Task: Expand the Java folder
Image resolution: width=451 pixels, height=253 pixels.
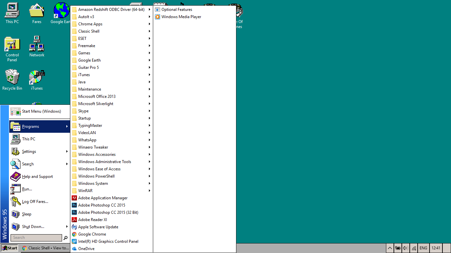Action: 112,82
